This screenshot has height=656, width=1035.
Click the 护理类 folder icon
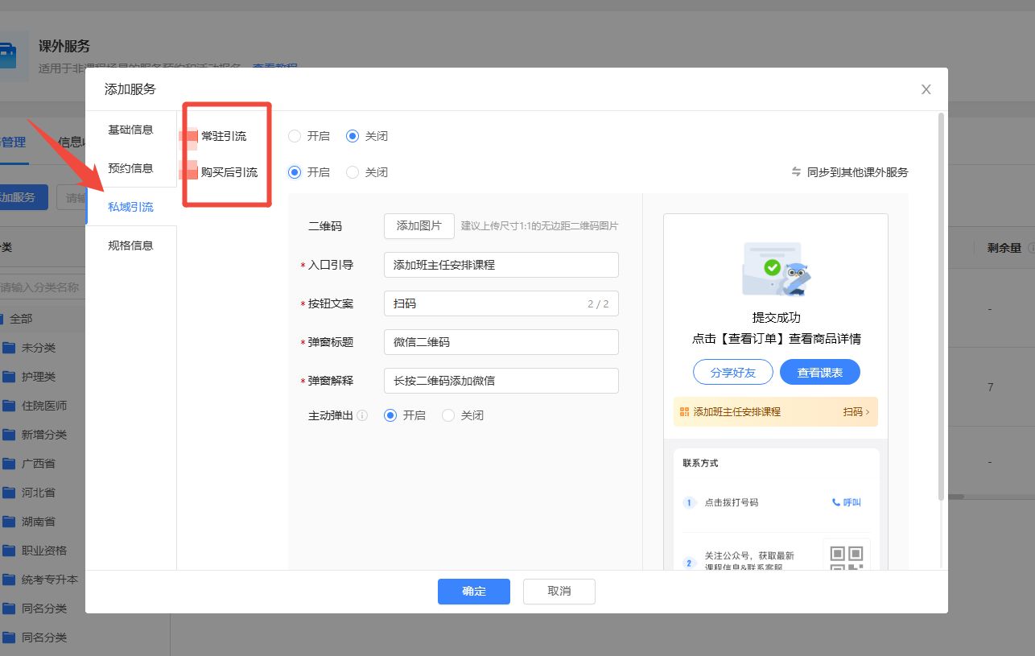pyautogui.click(x=9, y=377)
